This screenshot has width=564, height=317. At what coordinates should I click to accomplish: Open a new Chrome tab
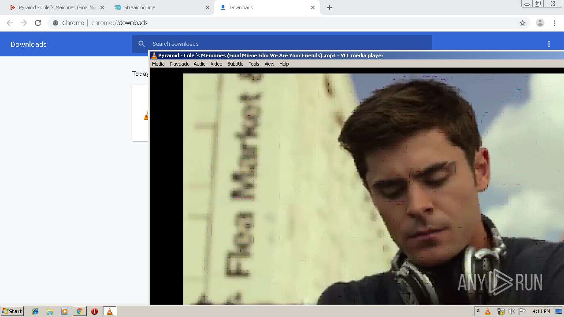click(x=330, y=7)
